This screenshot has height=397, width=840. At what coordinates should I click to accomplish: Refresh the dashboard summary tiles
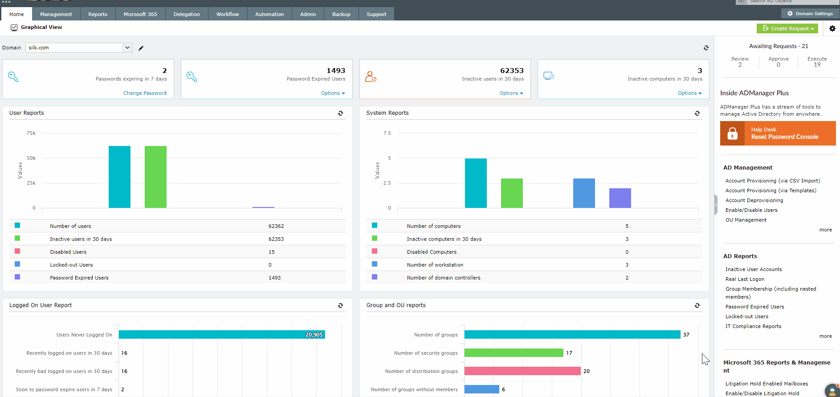706,48
